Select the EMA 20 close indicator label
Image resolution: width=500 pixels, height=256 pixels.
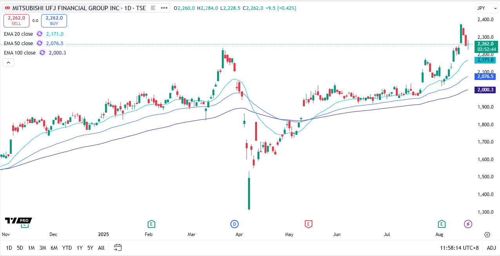click(x=18, y=34)
